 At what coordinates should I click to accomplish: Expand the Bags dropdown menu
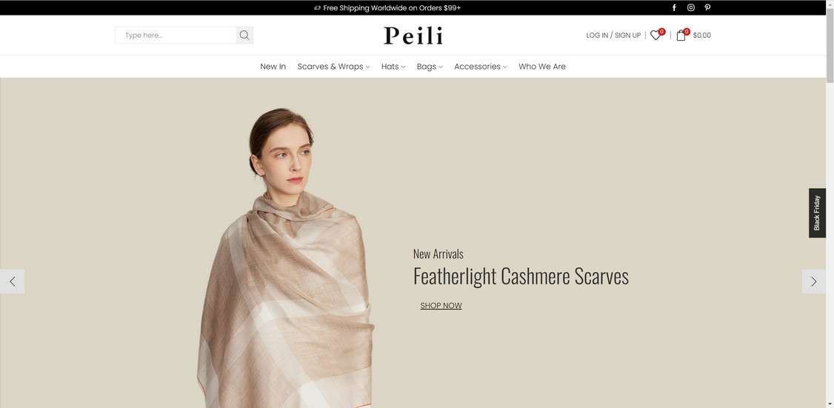[x=430, y=67]
